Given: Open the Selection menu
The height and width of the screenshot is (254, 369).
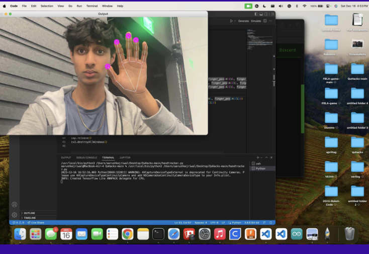Looking at the screenshot, I should click(x=47, y=6).
